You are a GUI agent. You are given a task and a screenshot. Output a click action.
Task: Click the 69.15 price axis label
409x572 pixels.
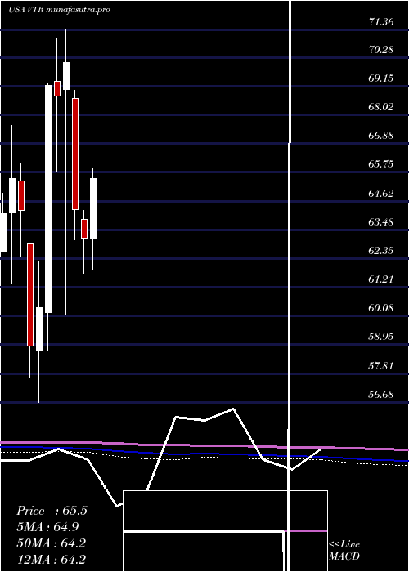coord(381,78)
